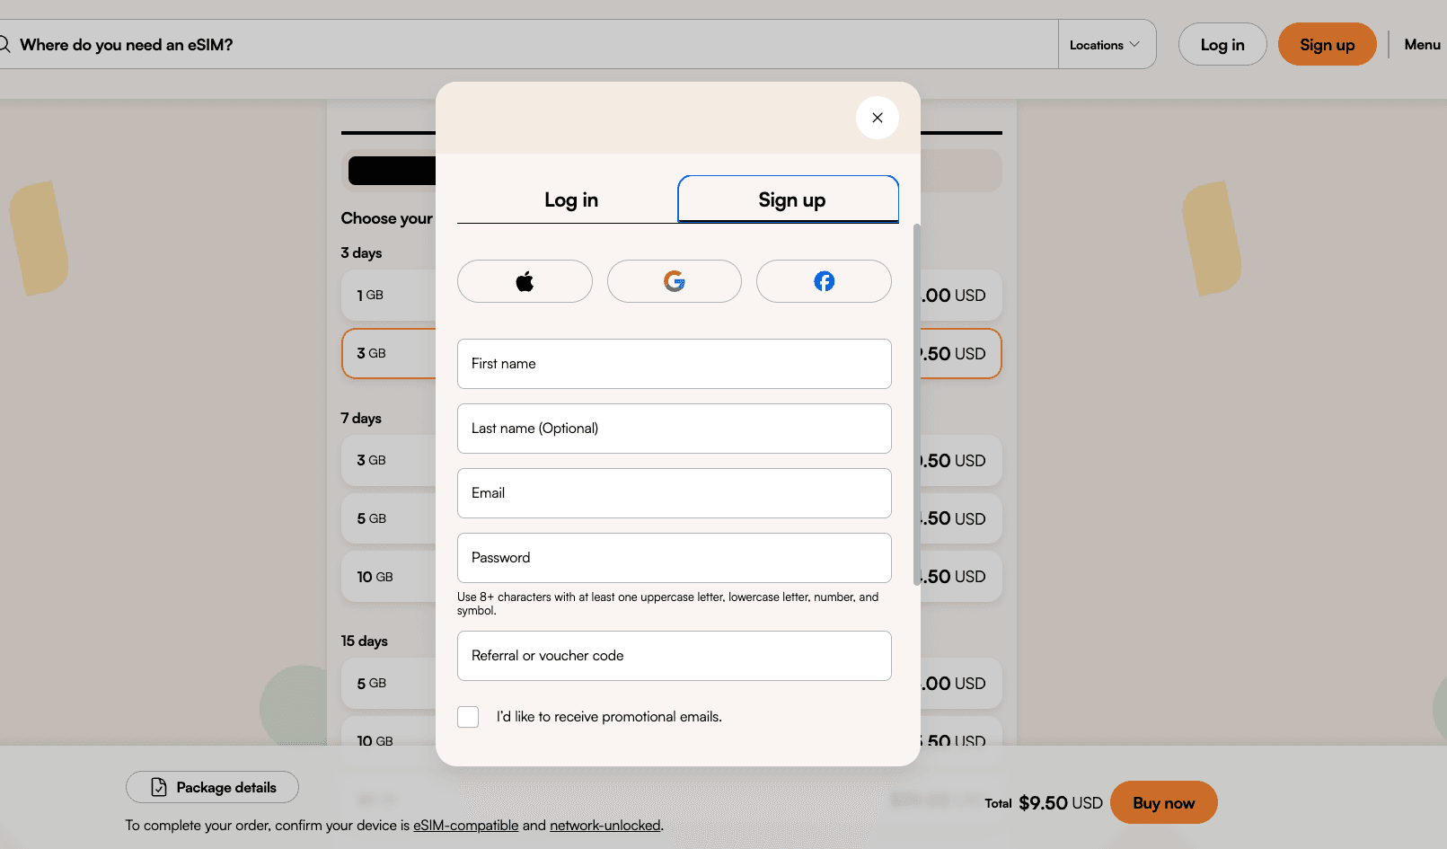
Task: Sign up with Apple icon button
Action: point(525,281)
